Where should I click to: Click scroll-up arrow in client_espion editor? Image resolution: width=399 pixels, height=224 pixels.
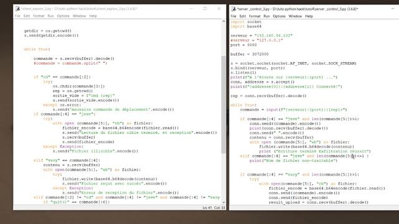pyautogui.click(x=224, y=22)
